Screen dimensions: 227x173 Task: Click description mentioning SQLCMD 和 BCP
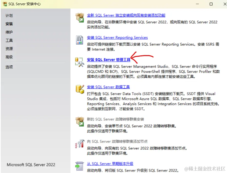[x=153, y=72]
